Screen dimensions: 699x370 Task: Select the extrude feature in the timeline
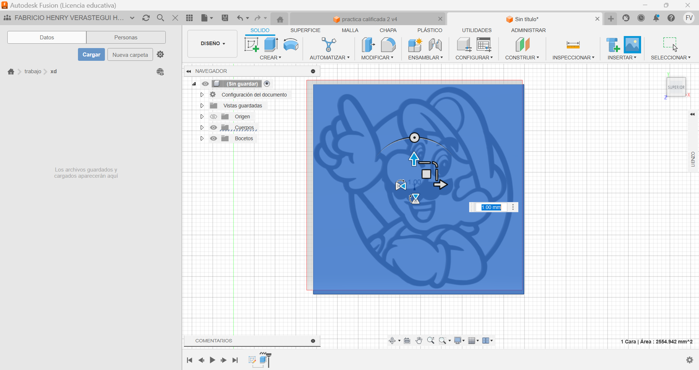264,360
